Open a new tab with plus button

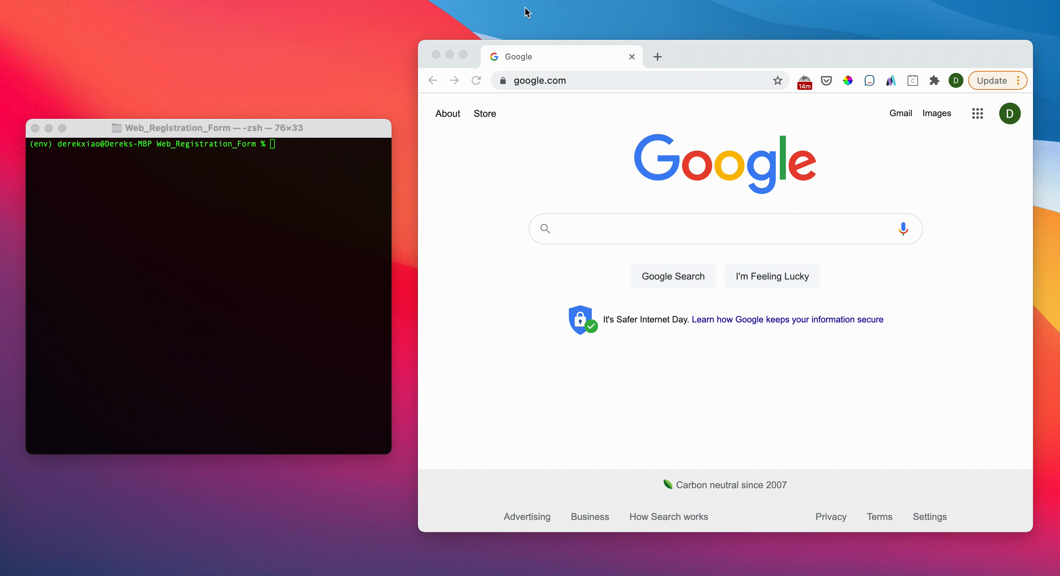[x=658, y=57]
